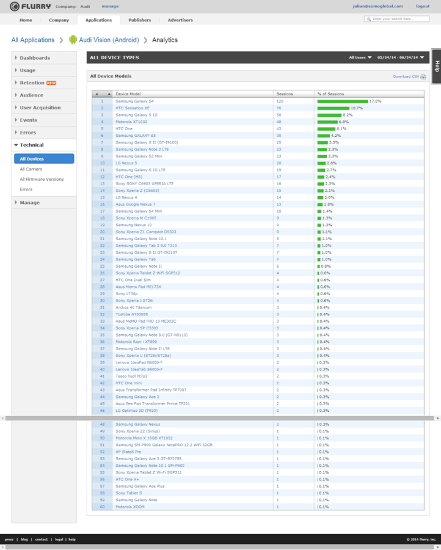Click the logout link
The image size is (441, 550).
click(423, 6)
